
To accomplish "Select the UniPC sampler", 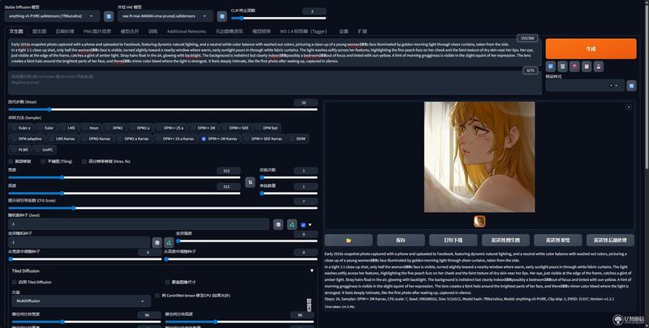I will point(45,150).
